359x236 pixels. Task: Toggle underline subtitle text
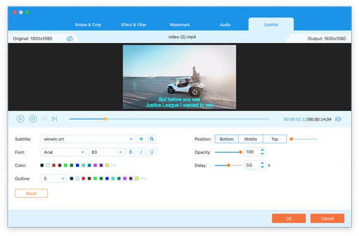[151, 152]
